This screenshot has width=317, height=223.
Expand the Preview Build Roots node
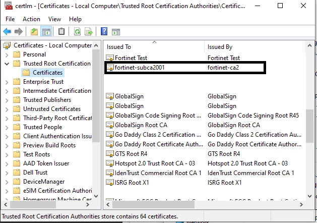pos(7,146)
